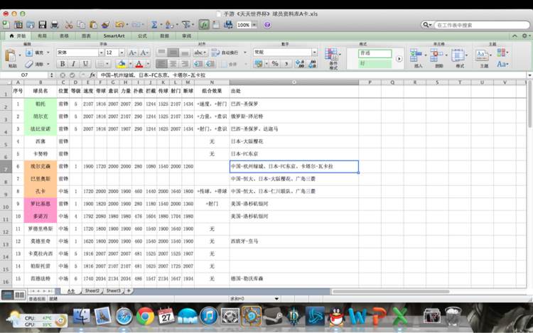Open Chrome from the Dock

(x=145, y=317)
